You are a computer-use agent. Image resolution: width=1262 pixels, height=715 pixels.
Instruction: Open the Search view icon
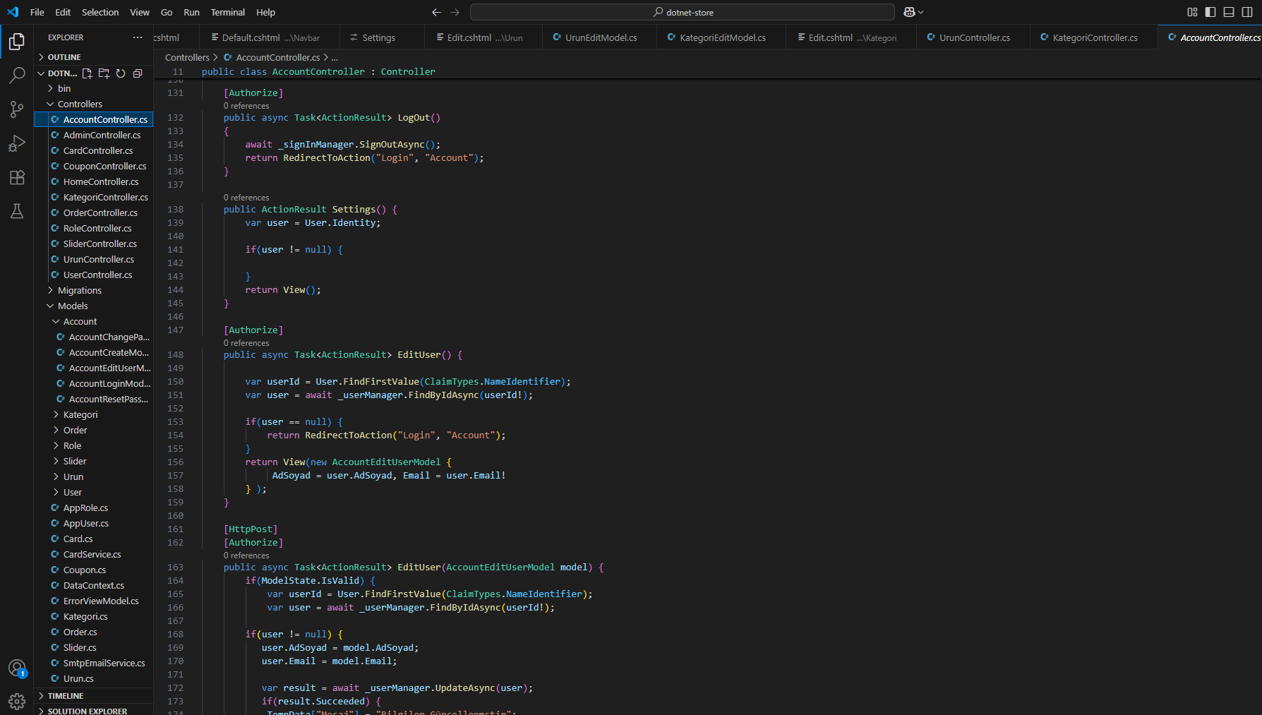click(17, 75)
